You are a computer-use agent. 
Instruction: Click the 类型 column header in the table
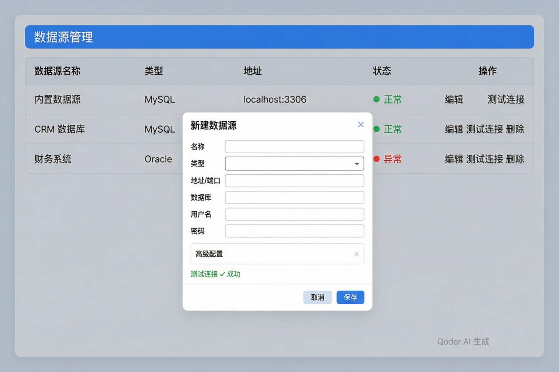tap(154, 71)
